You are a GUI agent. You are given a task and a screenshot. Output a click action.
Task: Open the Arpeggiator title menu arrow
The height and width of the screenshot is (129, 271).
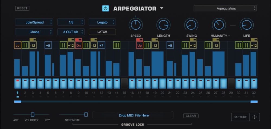[162, 8]
